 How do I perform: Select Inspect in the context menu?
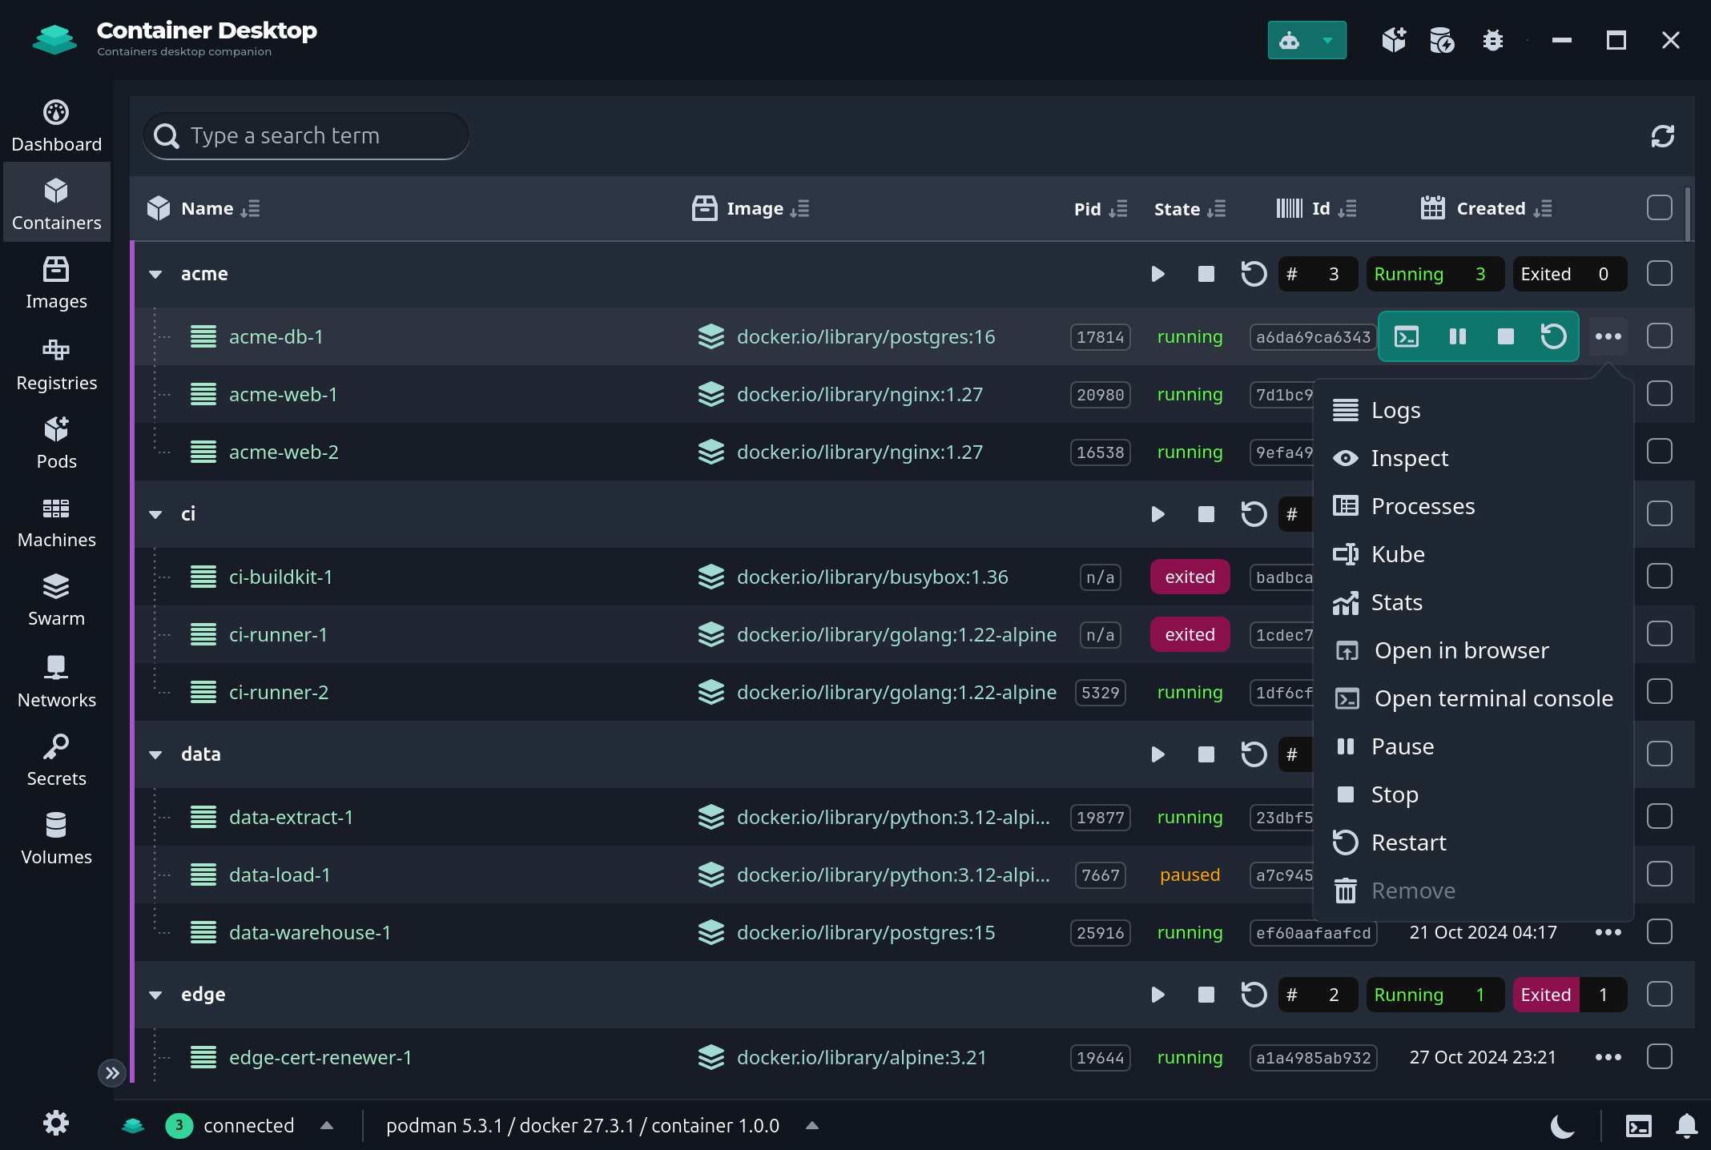click(x=1474, y=458)
